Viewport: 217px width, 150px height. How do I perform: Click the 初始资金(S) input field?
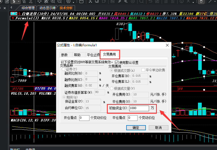tap(139, 108)
